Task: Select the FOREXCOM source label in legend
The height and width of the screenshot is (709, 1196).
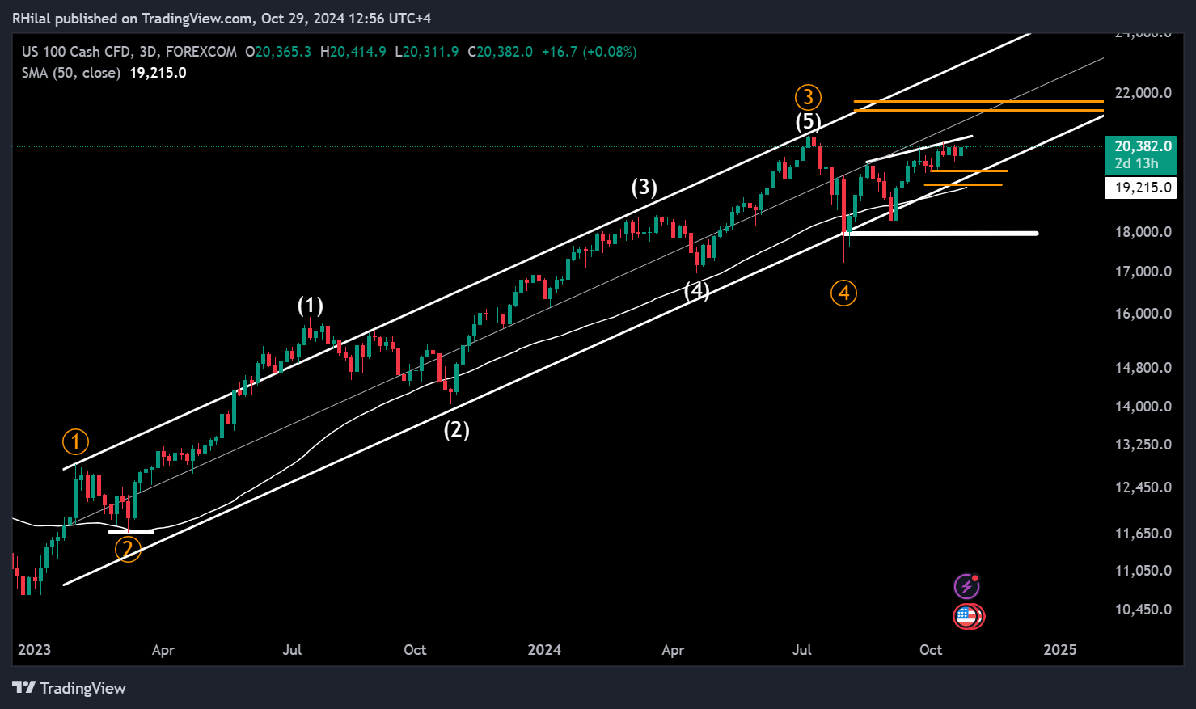Action: pyautogui.click(x=201, y=52)
